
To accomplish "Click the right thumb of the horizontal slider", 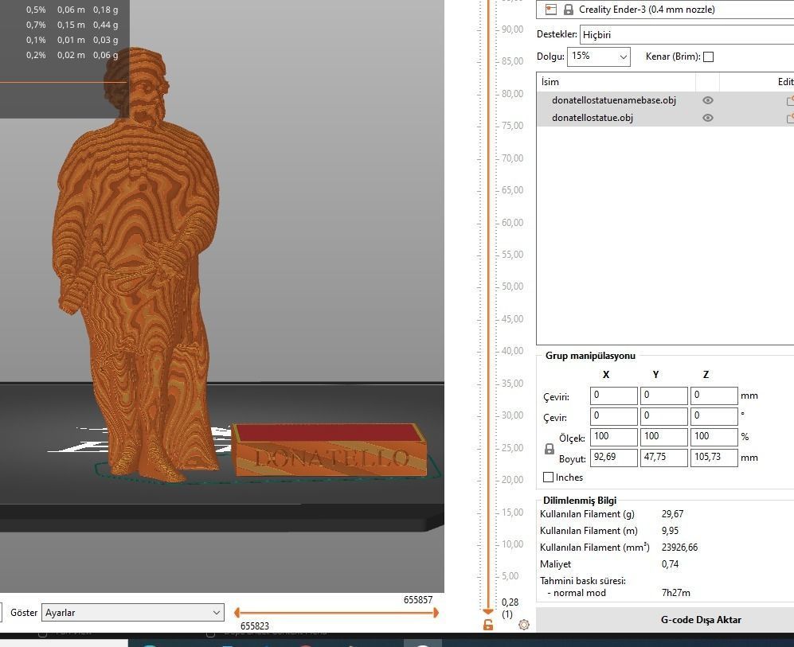I will click(436, 613).
